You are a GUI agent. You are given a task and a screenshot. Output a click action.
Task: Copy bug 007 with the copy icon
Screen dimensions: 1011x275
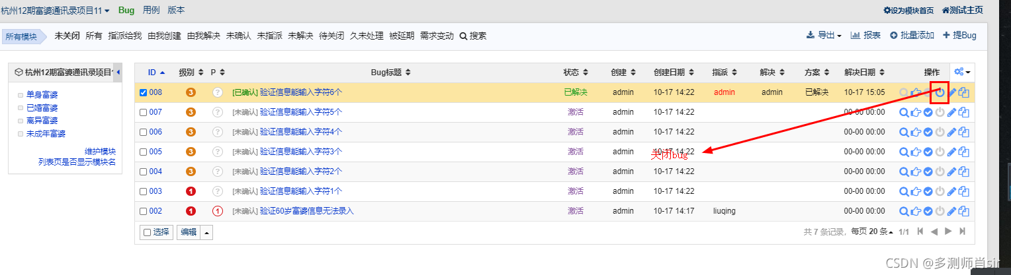[964, 112]
